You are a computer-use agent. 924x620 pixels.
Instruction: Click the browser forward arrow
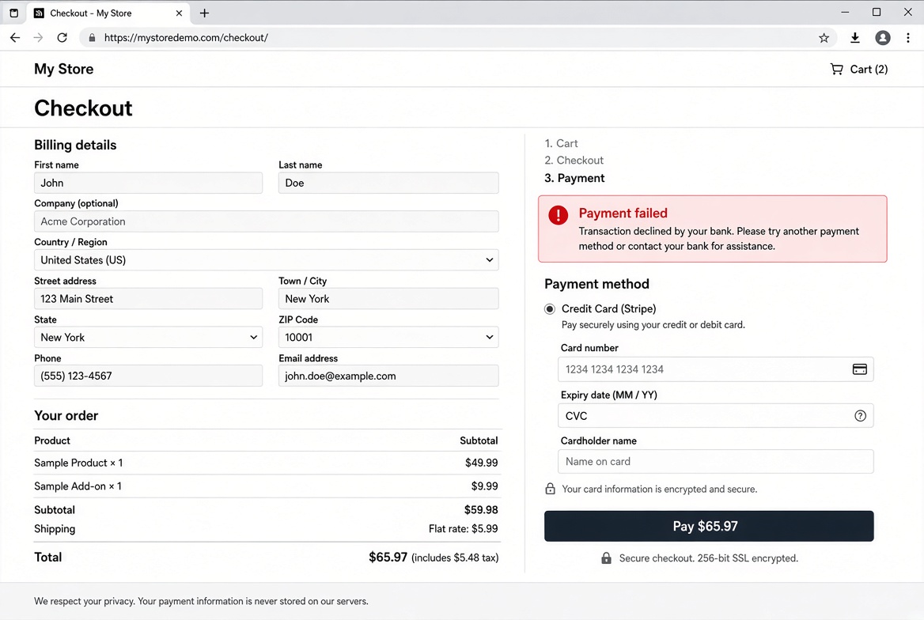38,38
